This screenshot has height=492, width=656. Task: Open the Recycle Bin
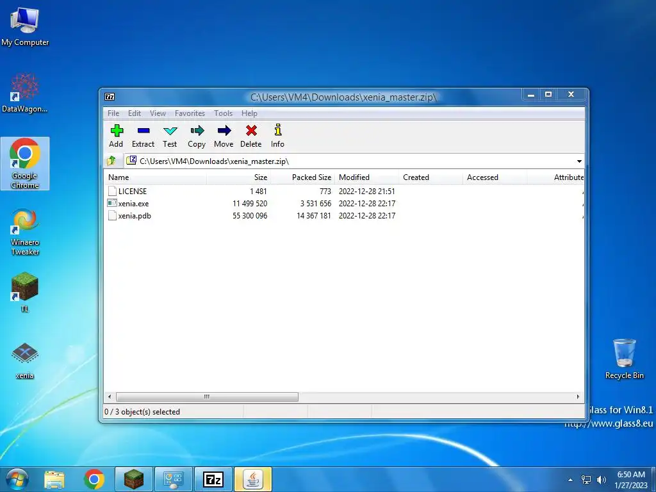[624, 359]
